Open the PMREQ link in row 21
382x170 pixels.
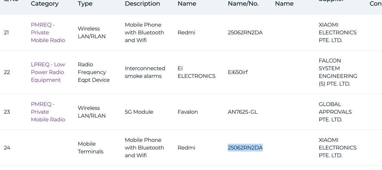48,32
